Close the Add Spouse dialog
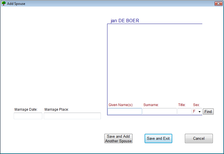 [x=218, y=3]
